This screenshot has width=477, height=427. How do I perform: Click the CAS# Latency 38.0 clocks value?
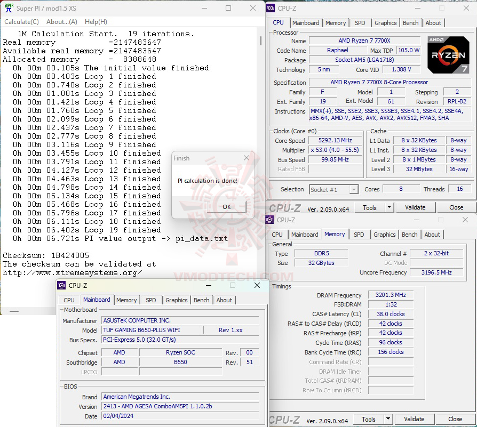click(x=391, y=314)
